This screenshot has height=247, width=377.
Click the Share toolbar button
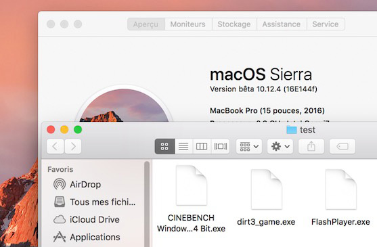click(x=311, y=146)
